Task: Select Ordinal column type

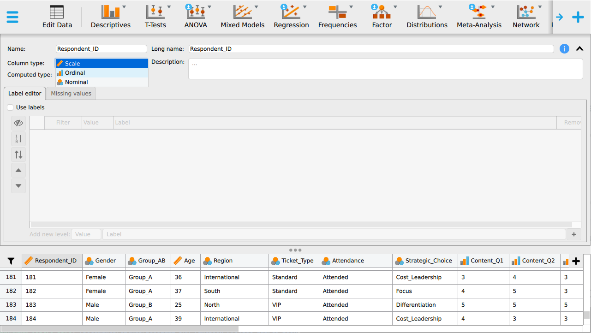Action: pos(102,73)
